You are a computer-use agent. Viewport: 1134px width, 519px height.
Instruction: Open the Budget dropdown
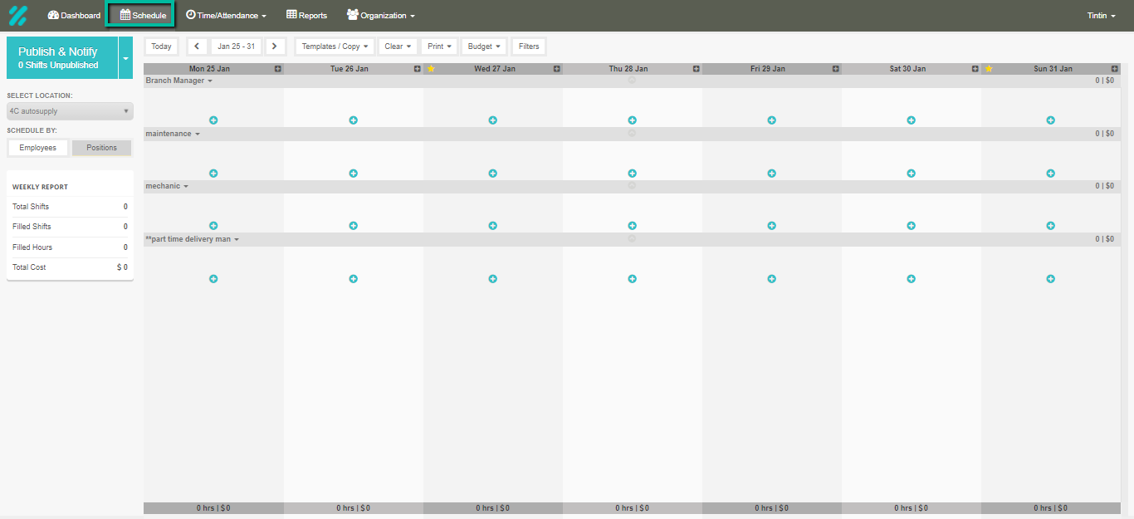pyautogui.click(x=484, y=47)
